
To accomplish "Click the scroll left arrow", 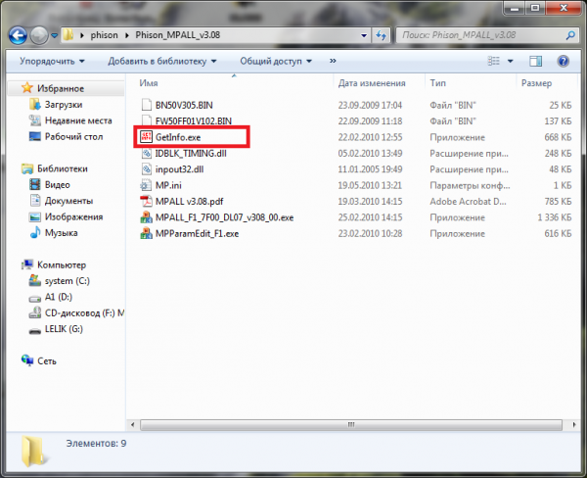I will 132,425.
